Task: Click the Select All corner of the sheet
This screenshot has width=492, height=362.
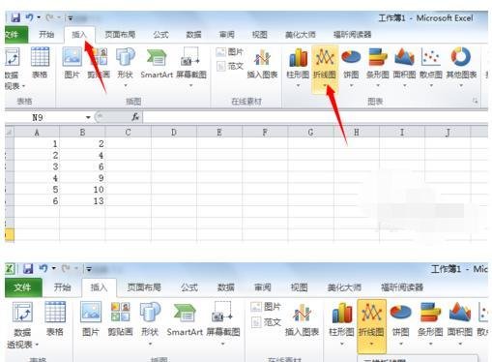Action: pyautogui.click(x=10, y=133)
